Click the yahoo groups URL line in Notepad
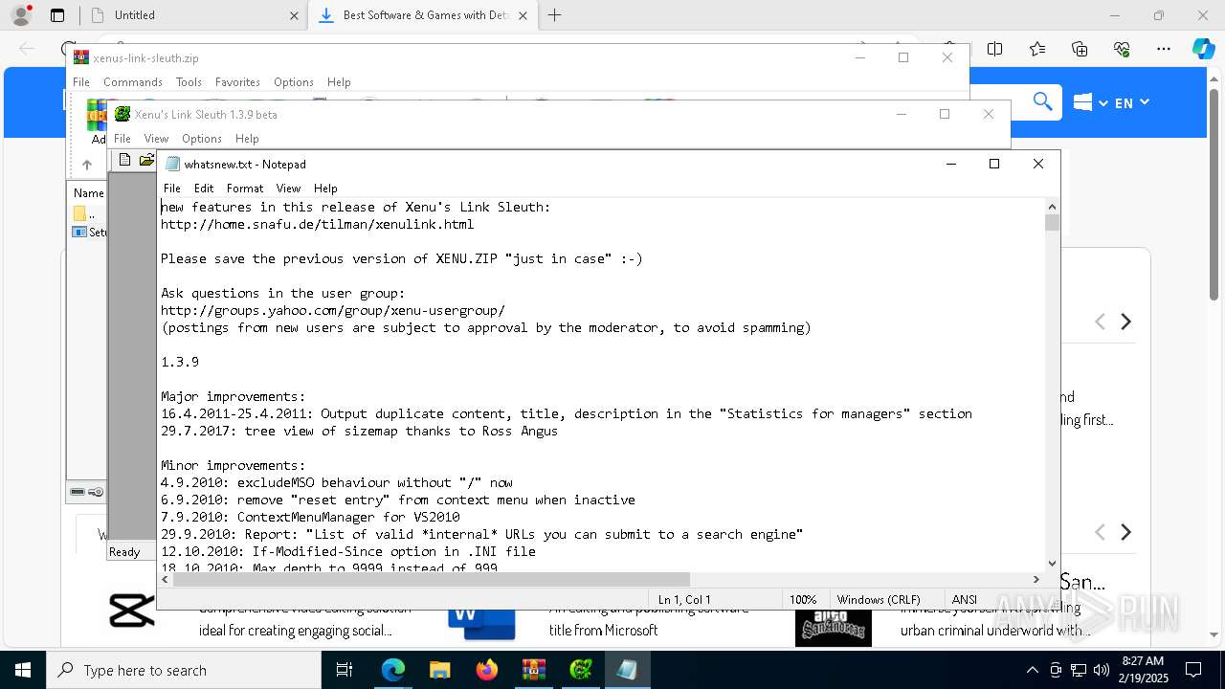Image resolution: width=1225 pixels, height=689 pixels. tap(333, 310)
